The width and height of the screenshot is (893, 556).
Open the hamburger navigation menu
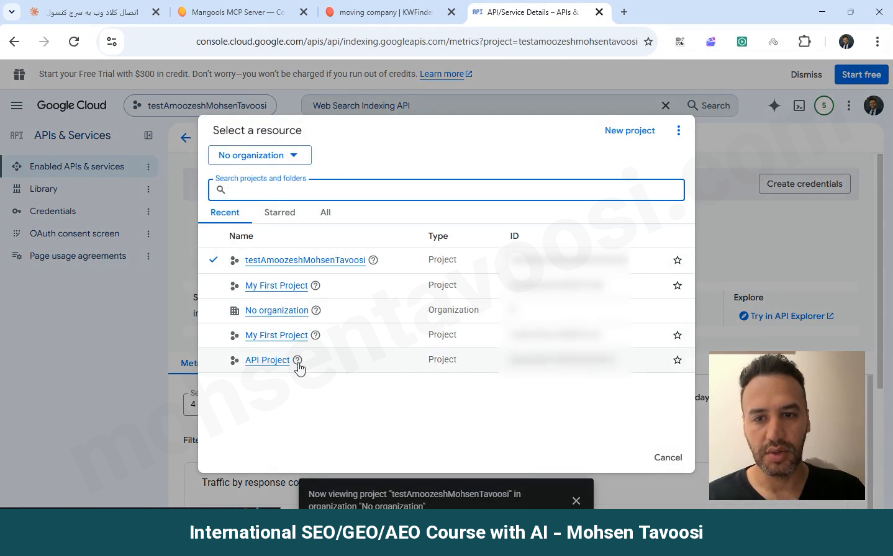(17, 105)
